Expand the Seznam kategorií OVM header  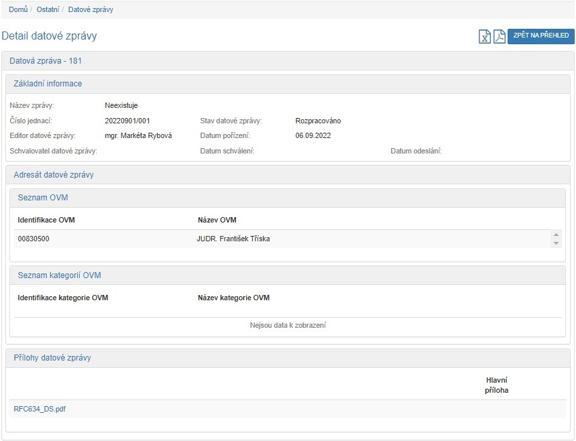point(59,275)
